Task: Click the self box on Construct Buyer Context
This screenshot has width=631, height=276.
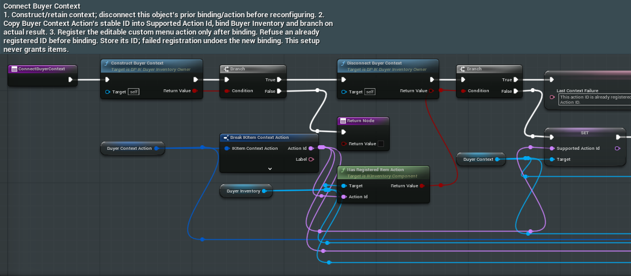Action: click(x=134, y=92)
